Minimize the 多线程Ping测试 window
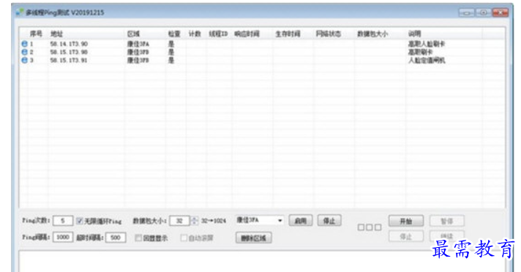This screenshot has width=521, height=272. pyautogui.click(x=467, y=12)
